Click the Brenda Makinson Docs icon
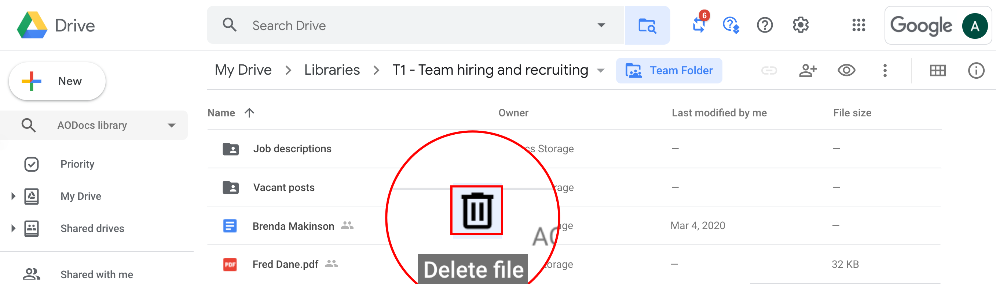Screen dimensions: 996x284 tap(230, 226)
